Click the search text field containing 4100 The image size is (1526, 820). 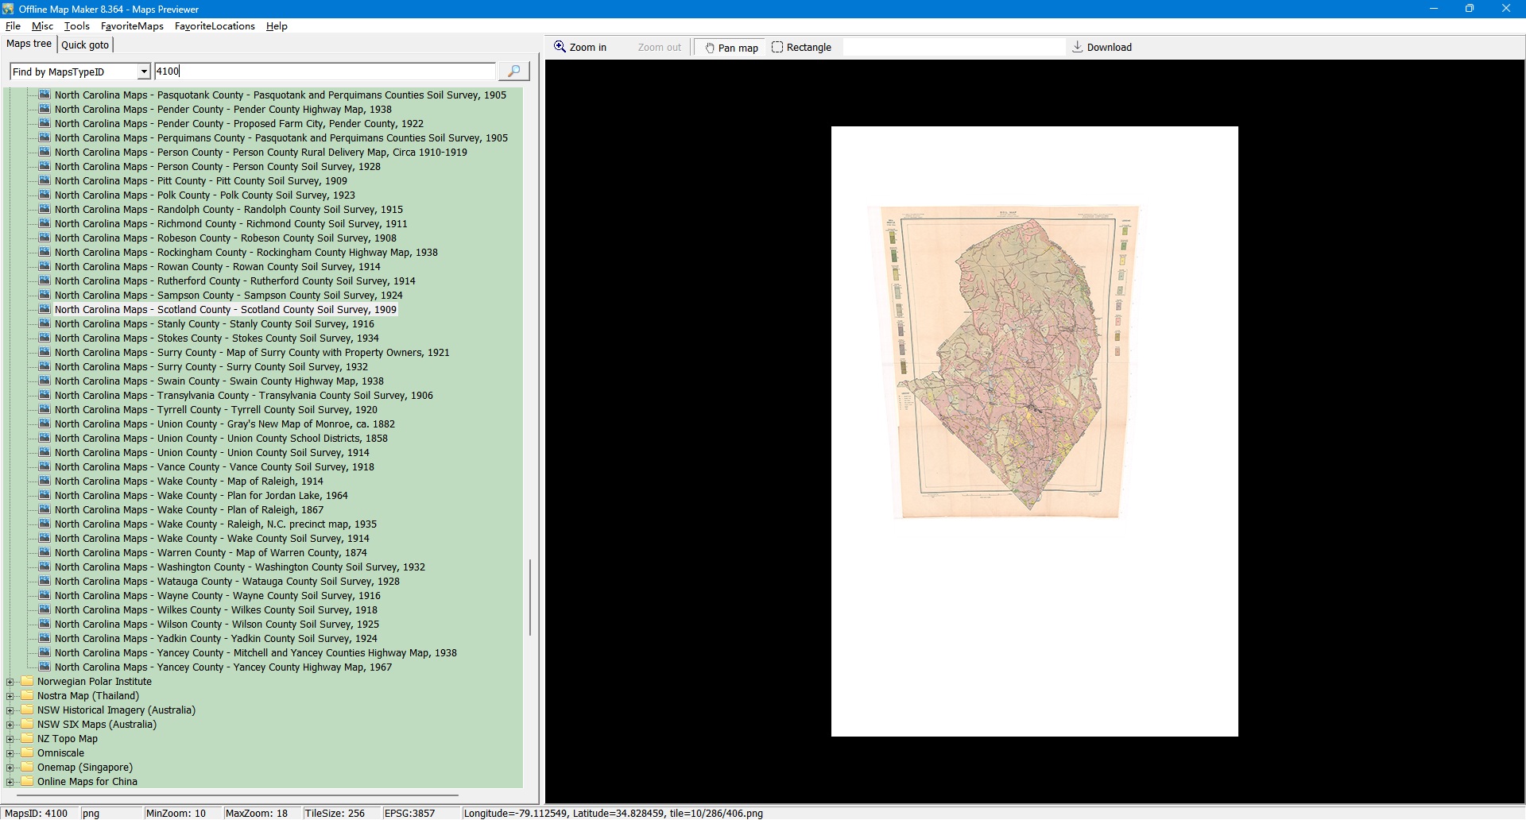pos(324,72)
